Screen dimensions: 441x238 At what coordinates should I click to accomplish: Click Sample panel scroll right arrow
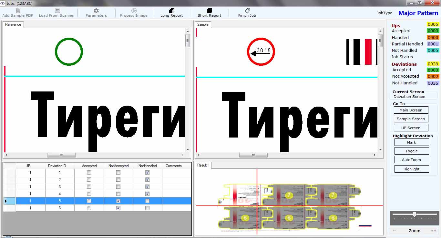pyautogui.click(x=374, y=155)
